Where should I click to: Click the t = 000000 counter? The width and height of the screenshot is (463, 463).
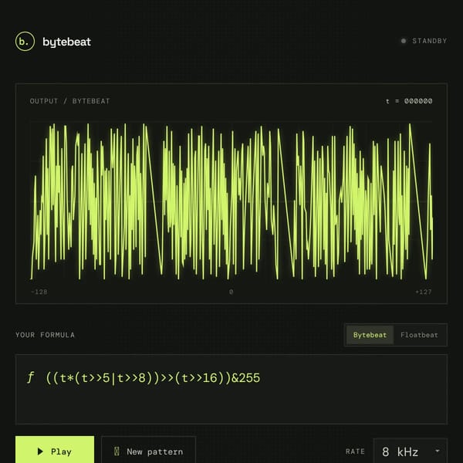click(409, 101)
